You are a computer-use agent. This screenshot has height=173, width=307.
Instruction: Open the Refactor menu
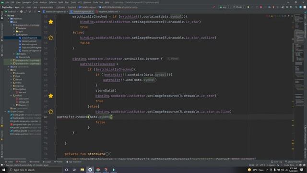point(52,2)
